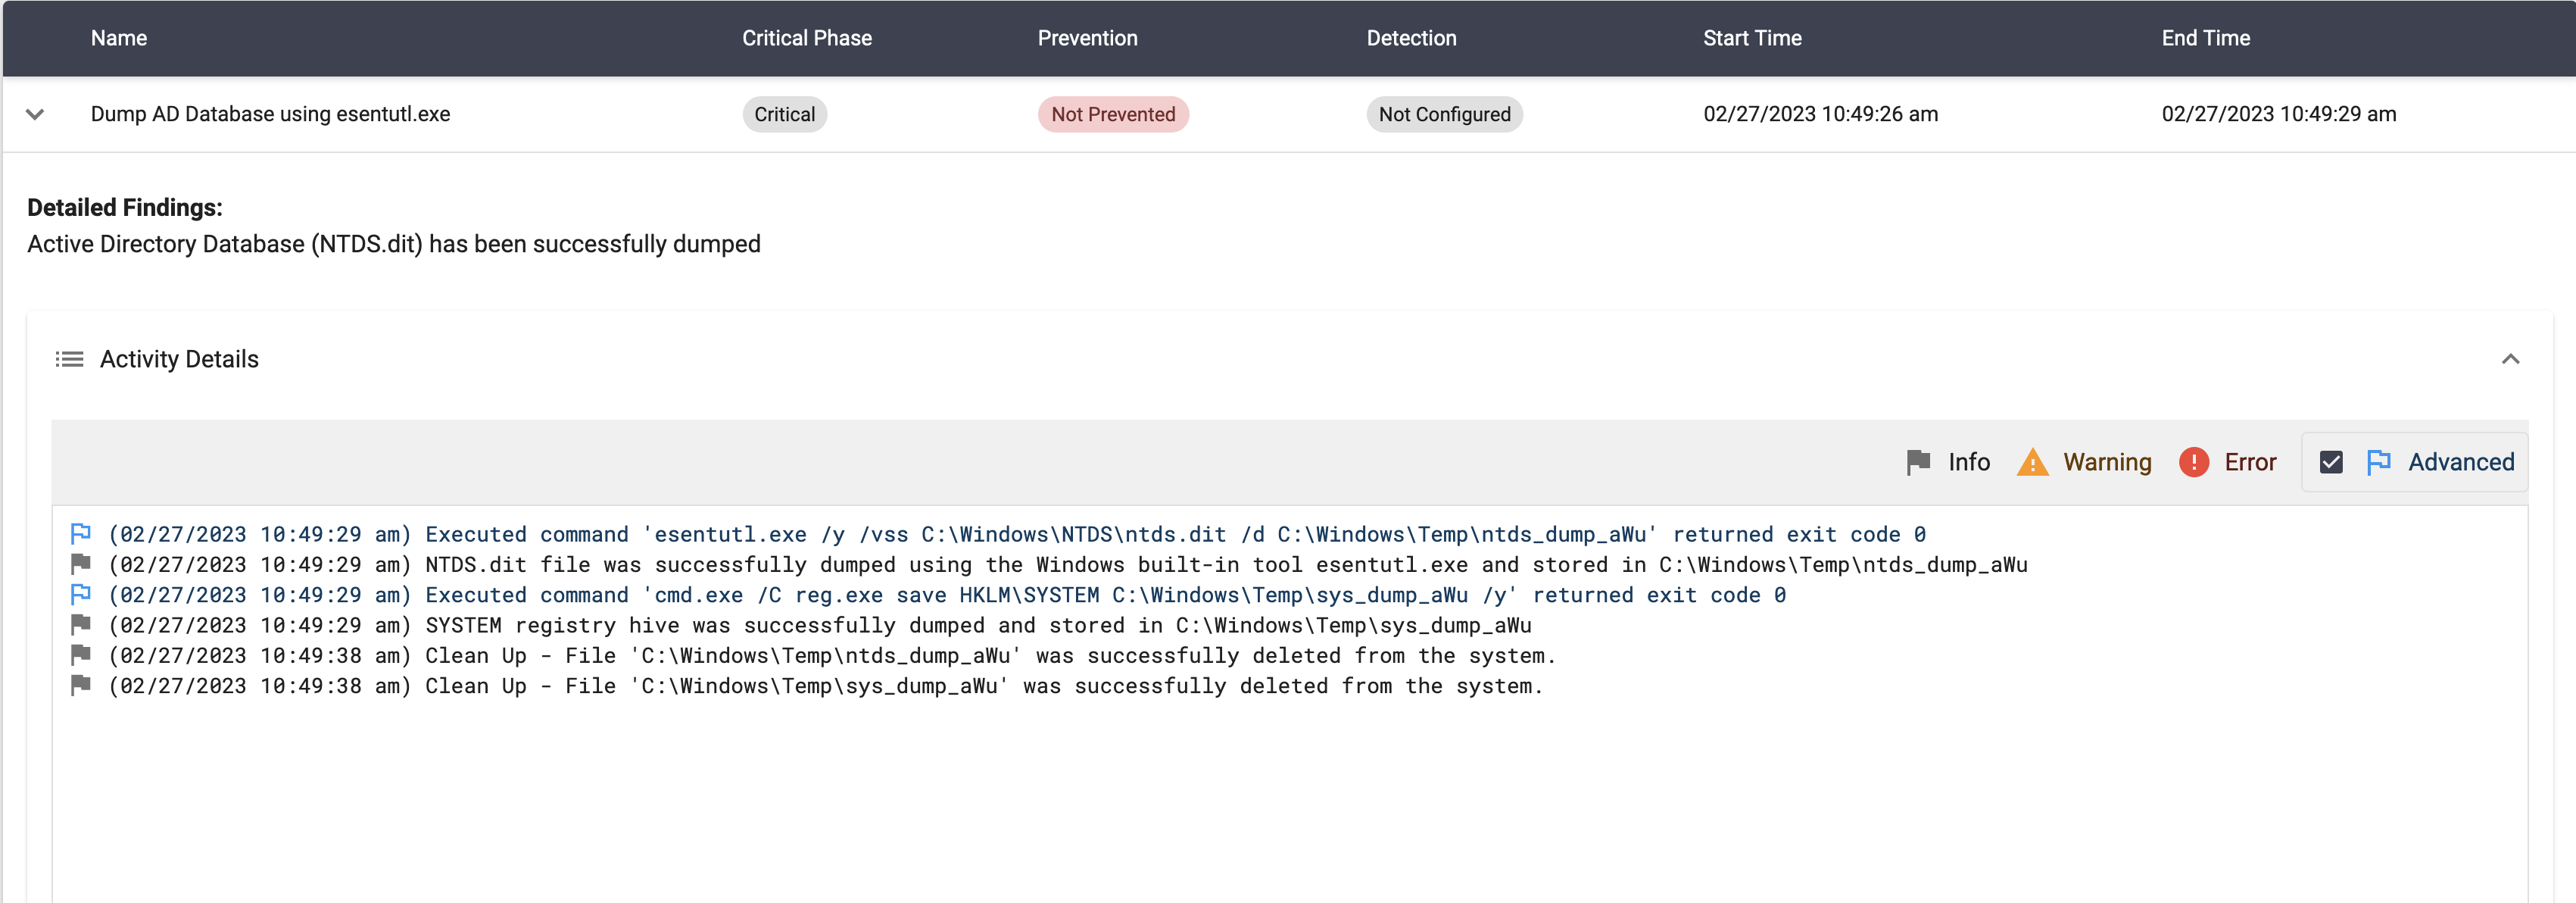Click the red Error circle icon
The image size is (2576, 903).
(x=2193, y=462)
